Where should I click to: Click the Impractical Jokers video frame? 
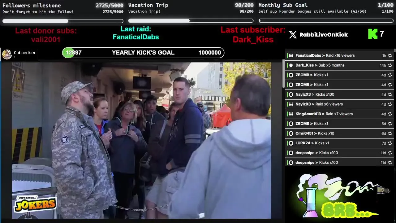point(141,140)
